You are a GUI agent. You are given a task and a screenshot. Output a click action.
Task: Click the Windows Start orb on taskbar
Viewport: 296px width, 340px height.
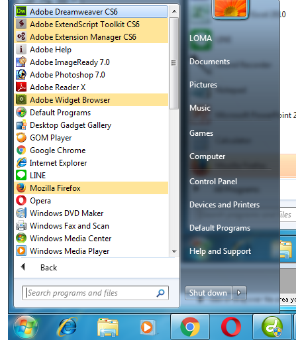(x=26, y=327)
